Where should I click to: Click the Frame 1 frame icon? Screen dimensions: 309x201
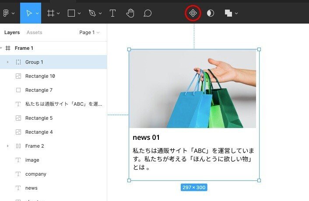click(x=8, y=48)
